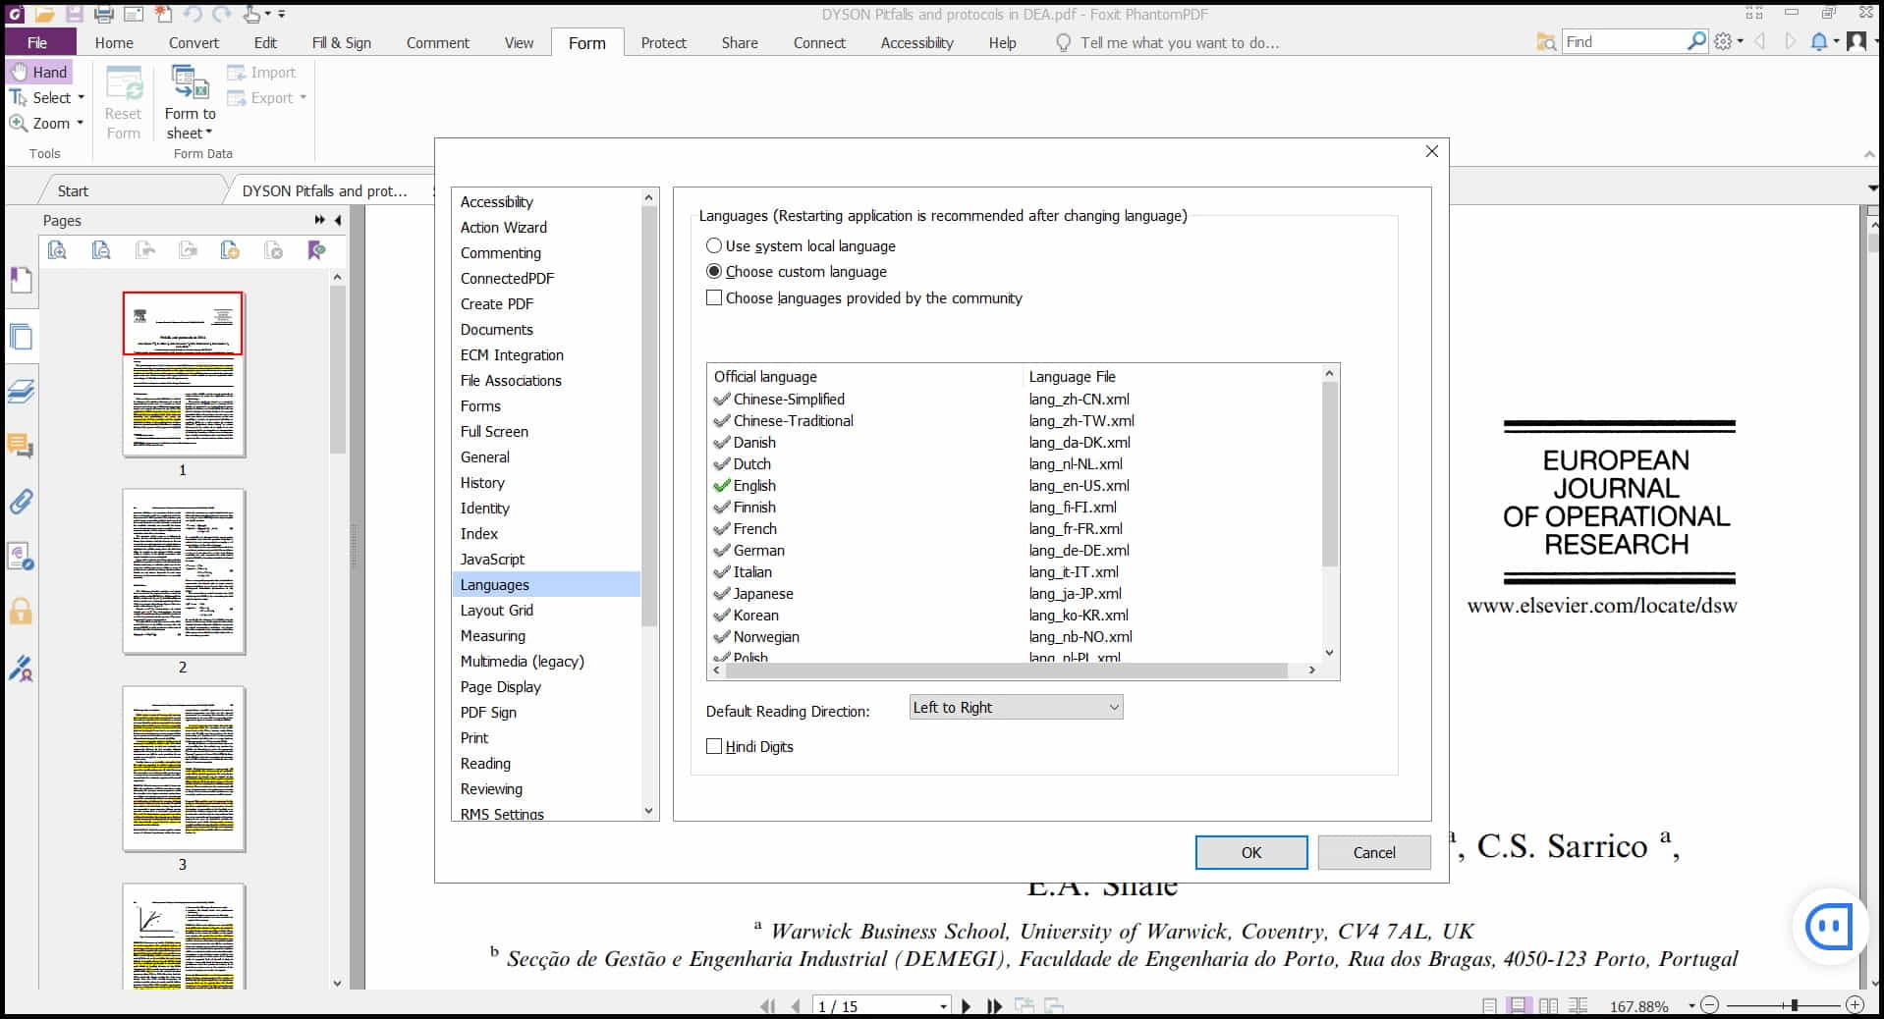1884x1019 pixels.
Task: Expand the Form to sheet dropdown arrow
Action: point(208,133)
